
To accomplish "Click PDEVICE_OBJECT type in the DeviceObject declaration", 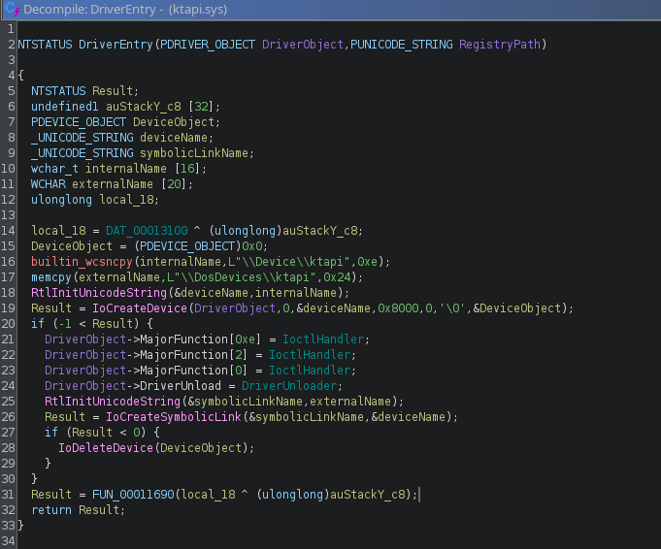I will pyautogui.click(x=79, y=122).
